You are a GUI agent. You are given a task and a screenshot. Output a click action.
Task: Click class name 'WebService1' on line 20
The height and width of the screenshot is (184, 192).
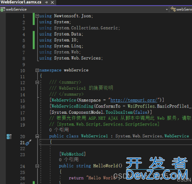tap(94, 136)
